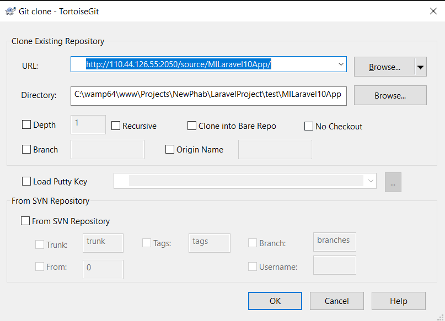Click the Branch name field in clone options

point(108,149)
